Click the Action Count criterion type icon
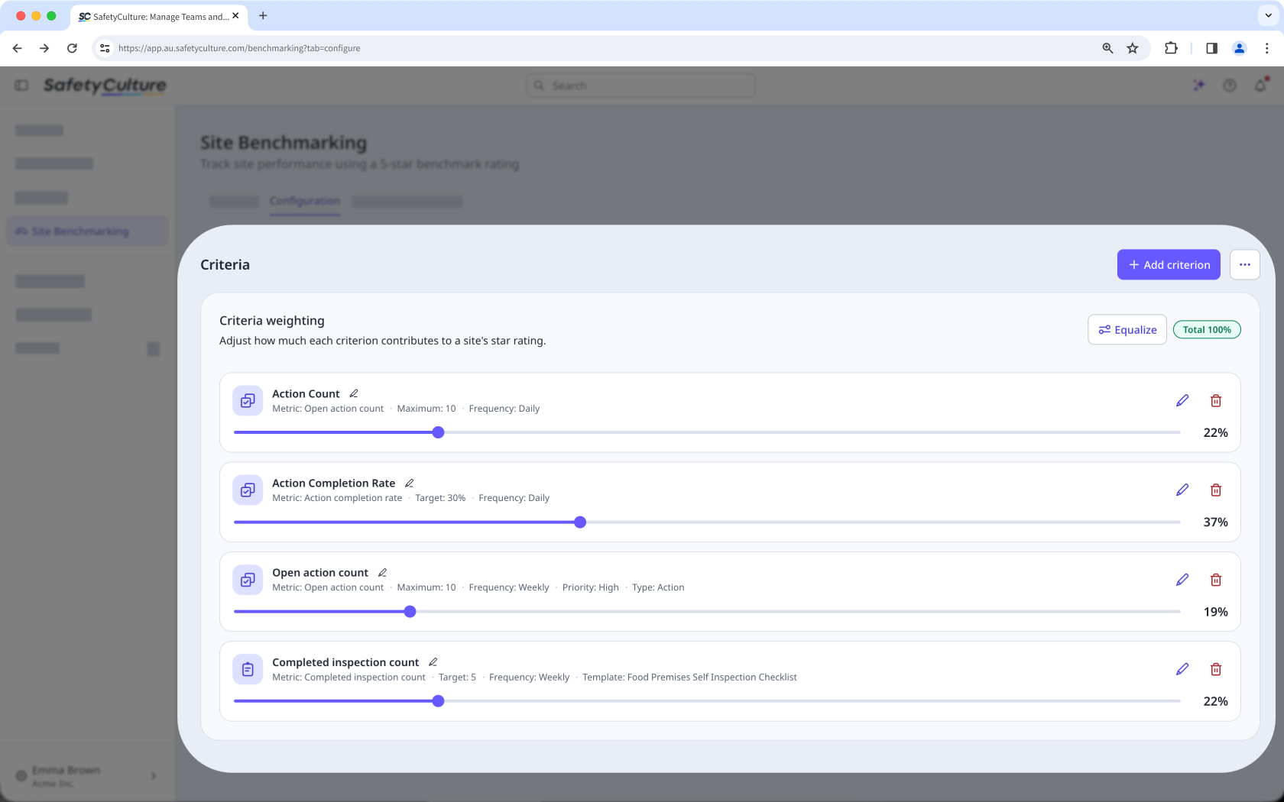Image resolution: width=1284 pixels, height=802 pixels. click(248, 400)
